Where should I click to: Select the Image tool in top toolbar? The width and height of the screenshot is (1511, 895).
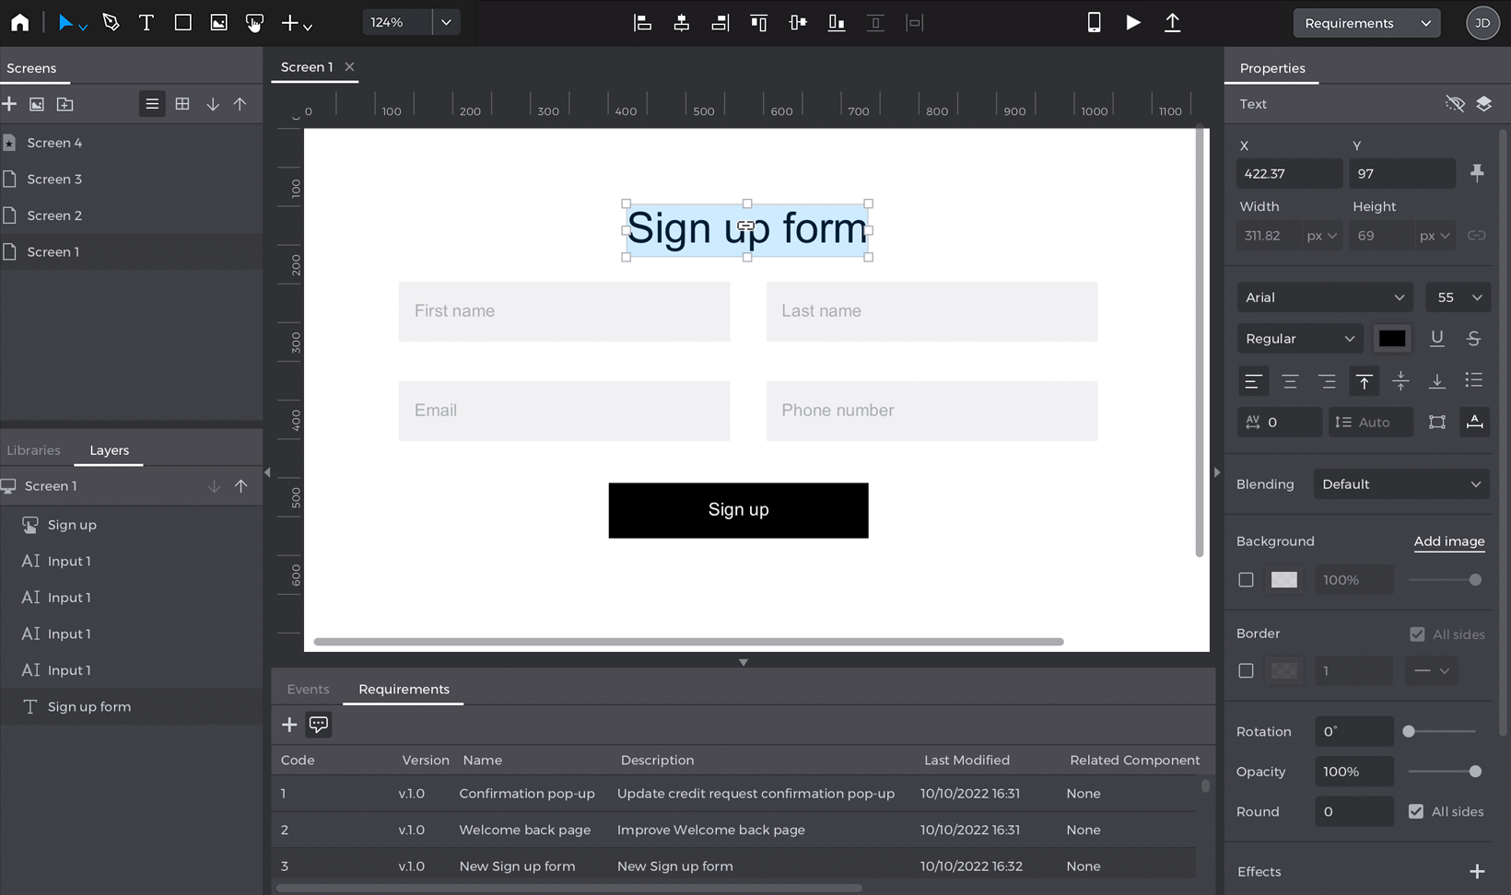coord(218,22)
